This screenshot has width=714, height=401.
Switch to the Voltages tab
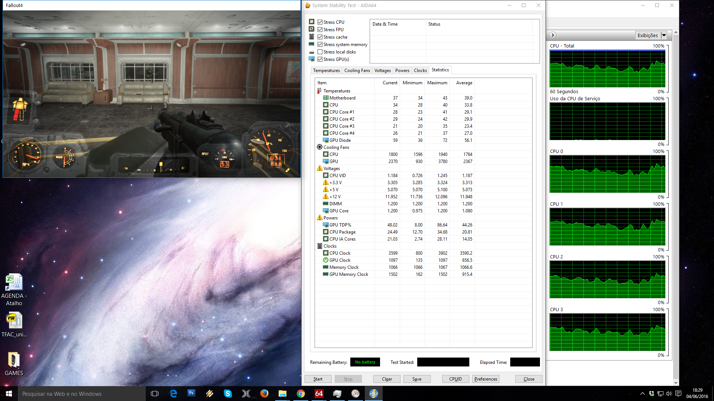point(382,71)
